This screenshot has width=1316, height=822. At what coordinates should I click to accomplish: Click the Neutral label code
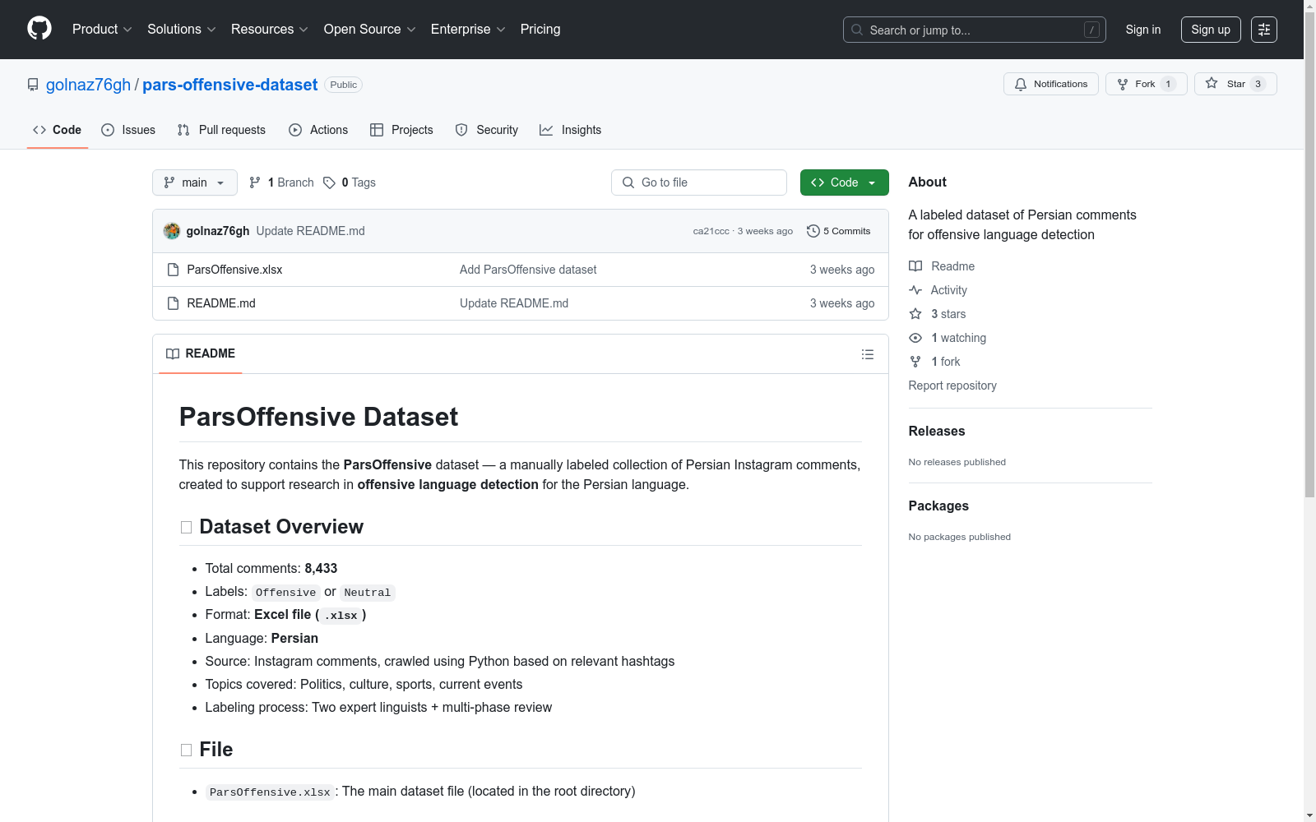tap(368, 593)
